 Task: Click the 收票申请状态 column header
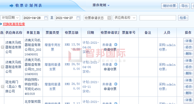pyautogui.click(x=110, y=32)
